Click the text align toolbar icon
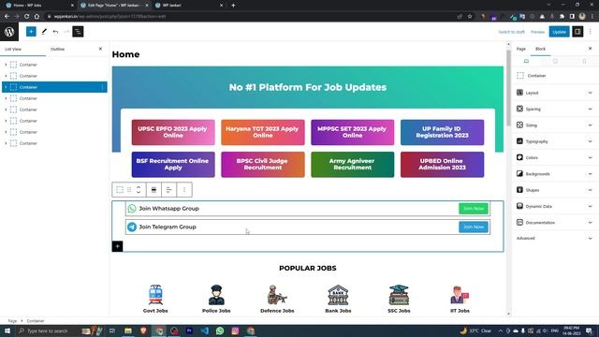 point(168,190)
